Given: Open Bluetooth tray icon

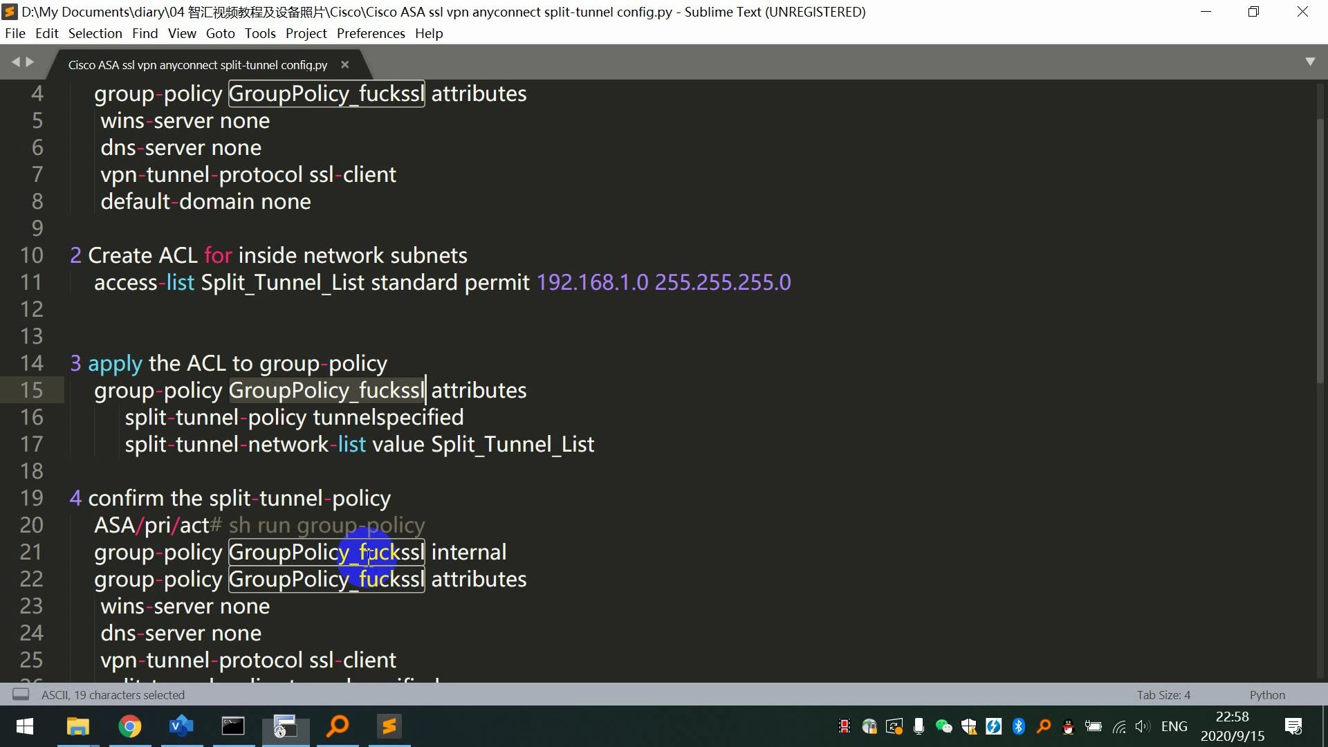Looking at the screenshot, I should [1018, 726].
